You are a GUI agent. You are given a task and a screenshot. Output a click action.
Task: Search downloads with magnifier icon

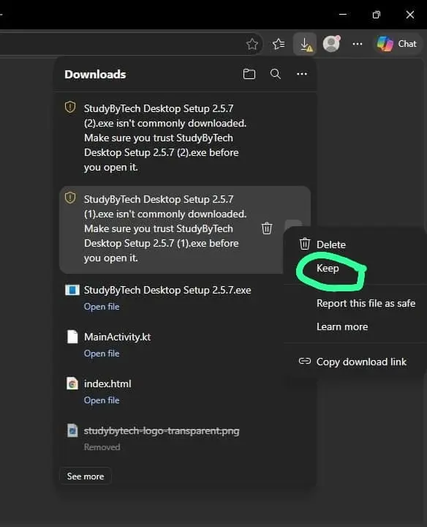(276, 74)
